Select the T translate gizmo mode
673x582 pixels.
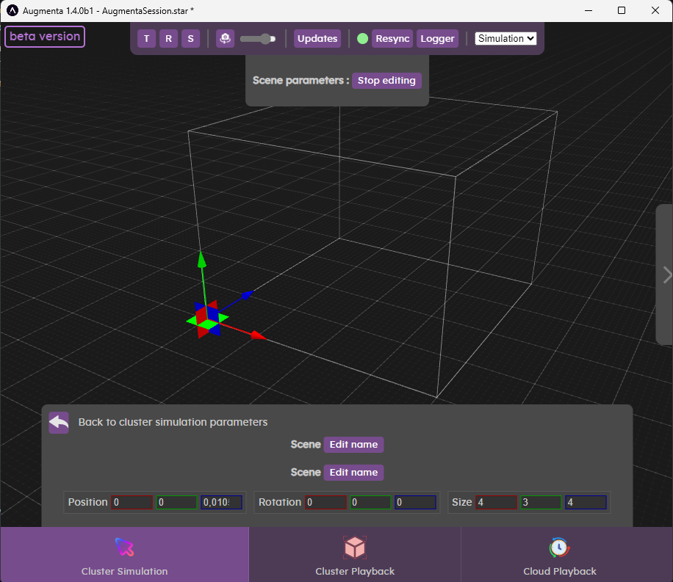coord(146,39)
